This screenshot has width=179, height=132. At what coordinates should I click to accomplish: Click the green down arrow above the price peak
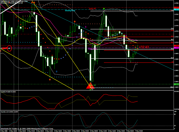coord(104,9)
